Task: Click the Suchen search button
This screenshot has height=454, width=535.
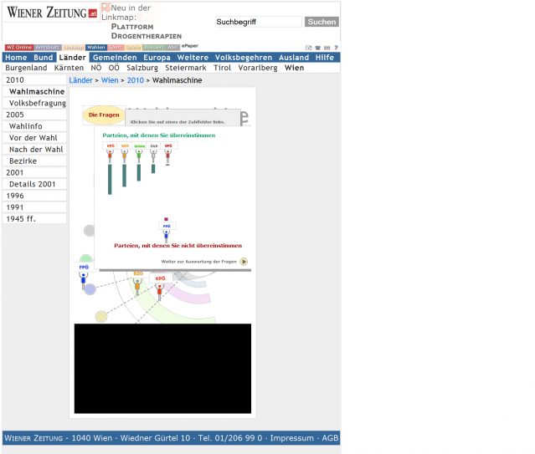Action: coord(322,22)
